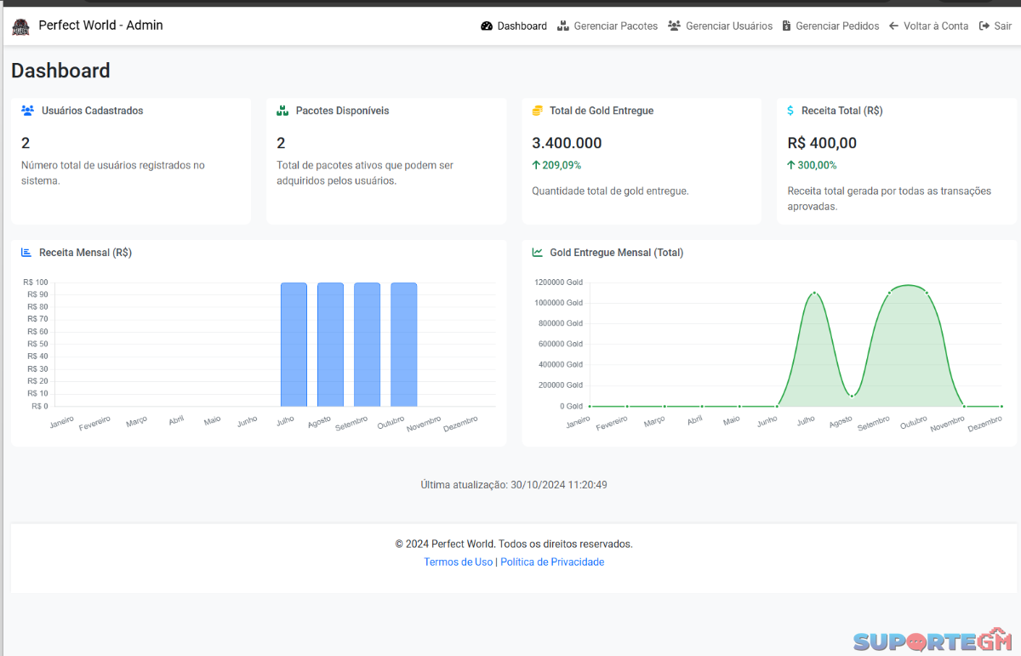The image size is (1021, 656).
Task: Click the Quantidade total de gold entregue description
Action: tap(610, 191)
